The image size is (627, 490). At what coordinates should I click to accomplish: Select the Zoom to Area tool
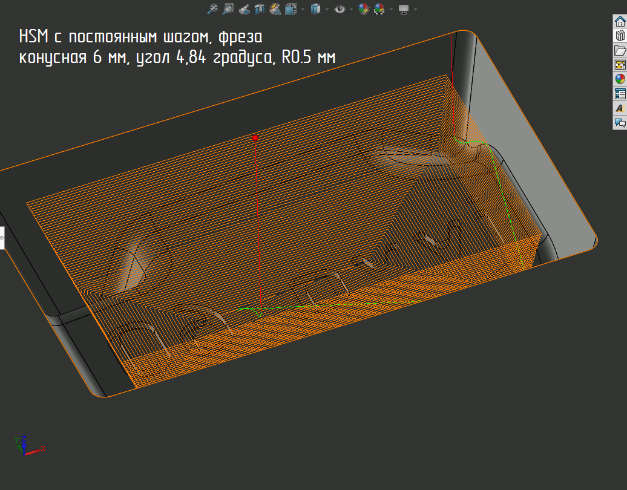coord(228,9)
